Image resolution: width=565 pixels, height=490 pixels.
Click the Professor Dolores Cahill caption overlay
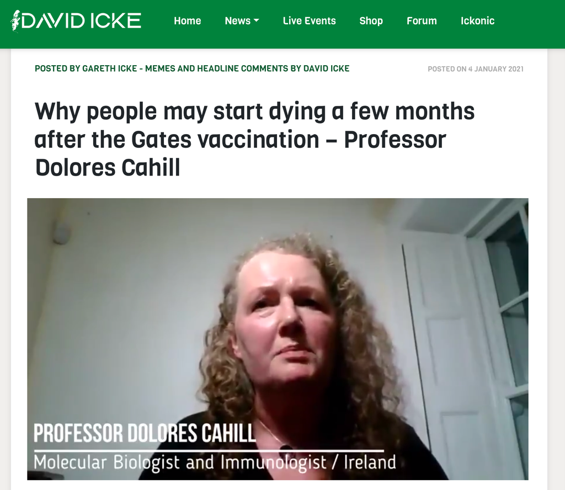click(x=145, y=433)
